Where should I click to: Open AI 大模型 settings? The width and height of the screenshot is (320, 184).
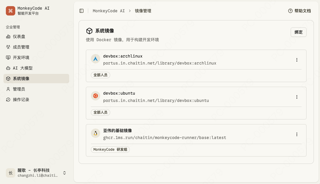tap(23, 68)
